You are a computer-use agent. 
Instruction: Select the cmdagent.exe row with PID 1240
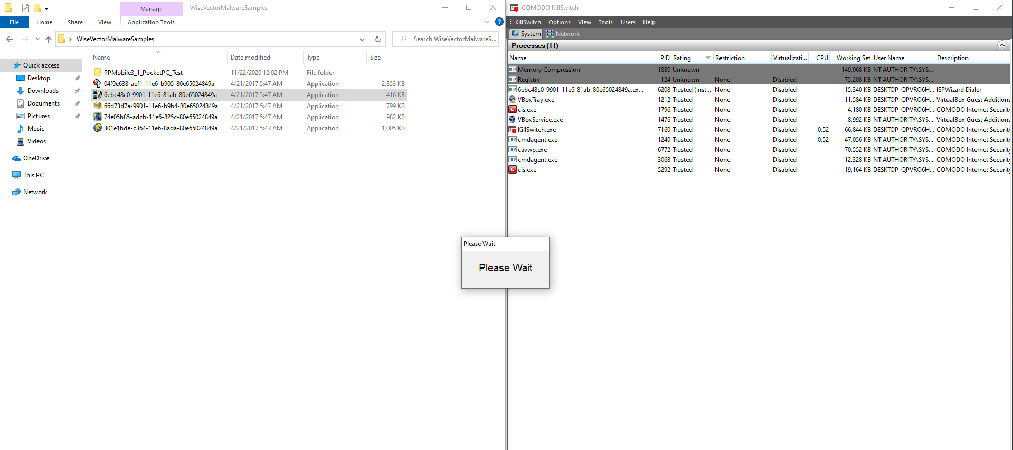click(x=759, y=140)
